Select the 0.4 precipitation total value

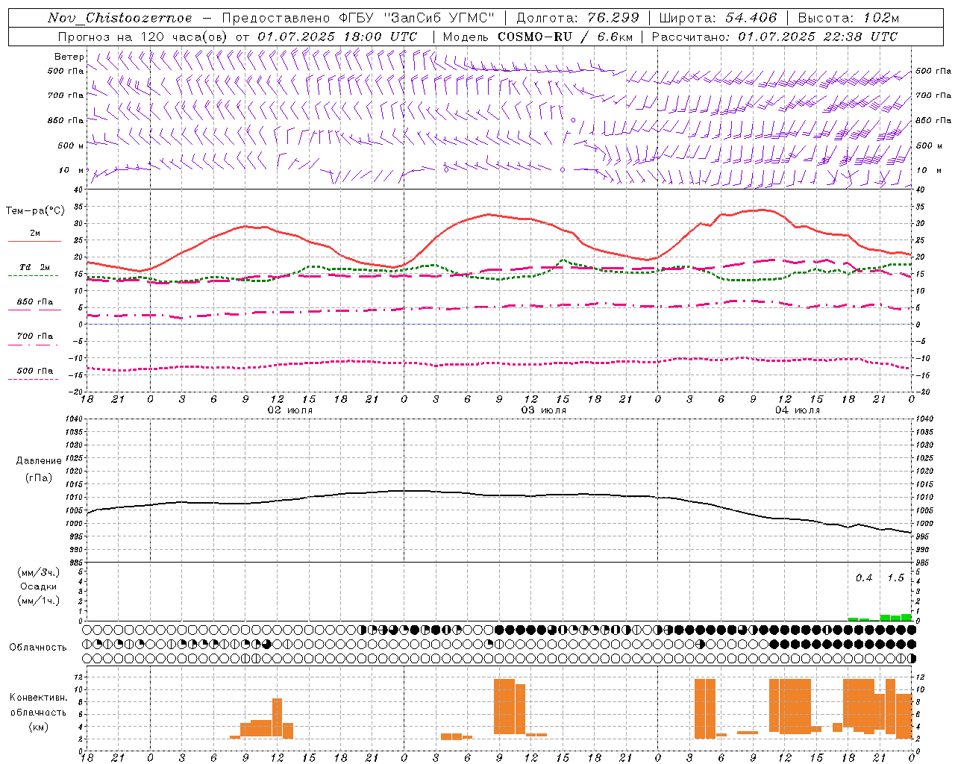coord(864,577)
